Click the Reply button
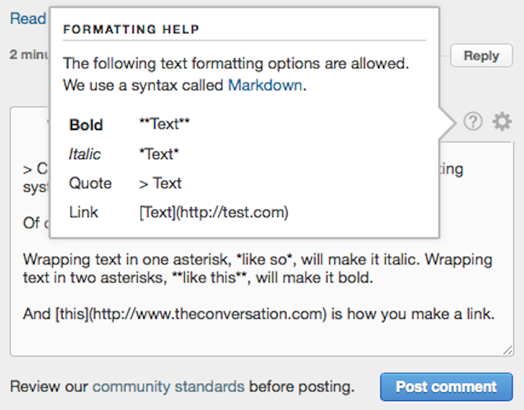Screen dimensions: 524x410 [481, 56]
